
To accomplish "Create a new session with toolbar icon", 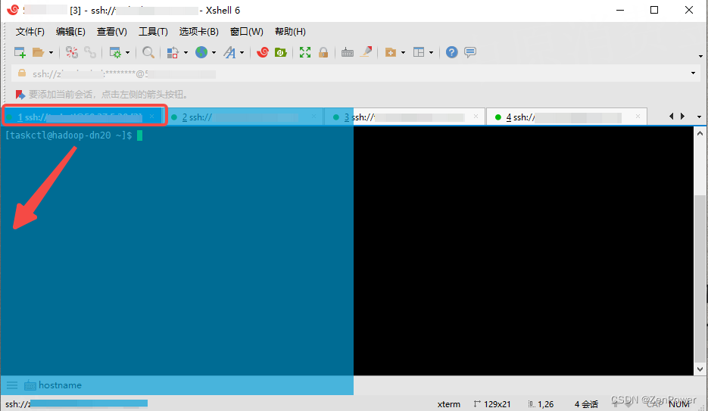I will 20,52.
